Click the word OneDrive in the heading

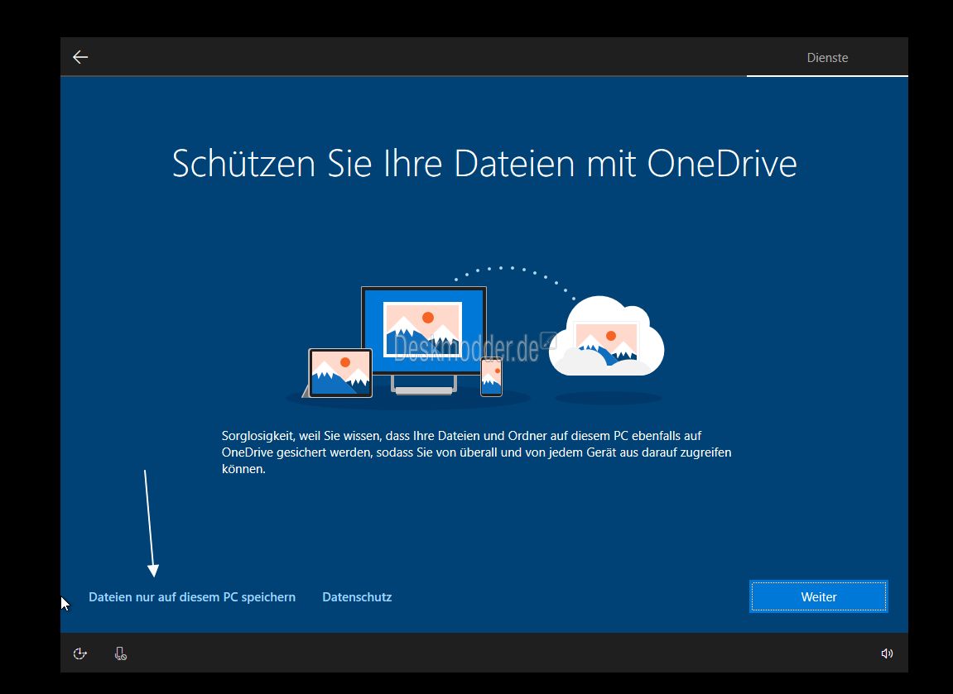coord(721,164)
